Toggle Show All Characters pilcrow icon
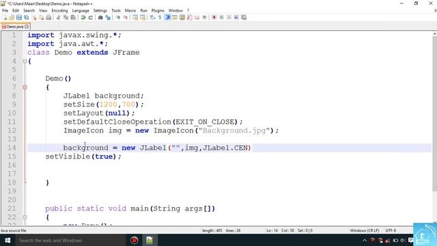This screenshot has height=246, width=437. 160,17
